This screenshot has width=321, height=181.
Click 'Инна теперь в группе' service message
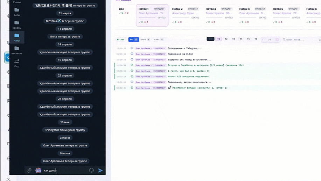point(65,37)
